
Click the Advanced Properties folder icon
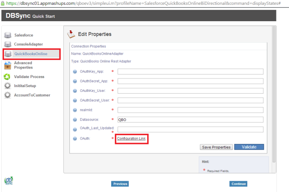click(8, 65)
